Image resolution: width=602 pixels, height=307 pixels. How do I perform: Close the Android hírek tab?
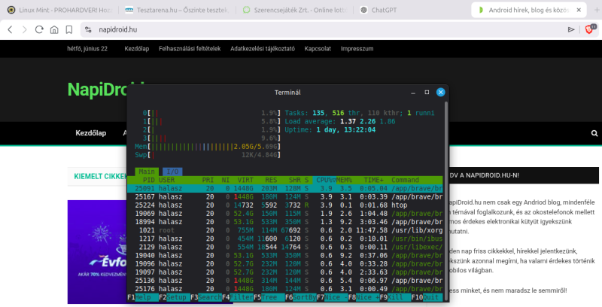579,10
